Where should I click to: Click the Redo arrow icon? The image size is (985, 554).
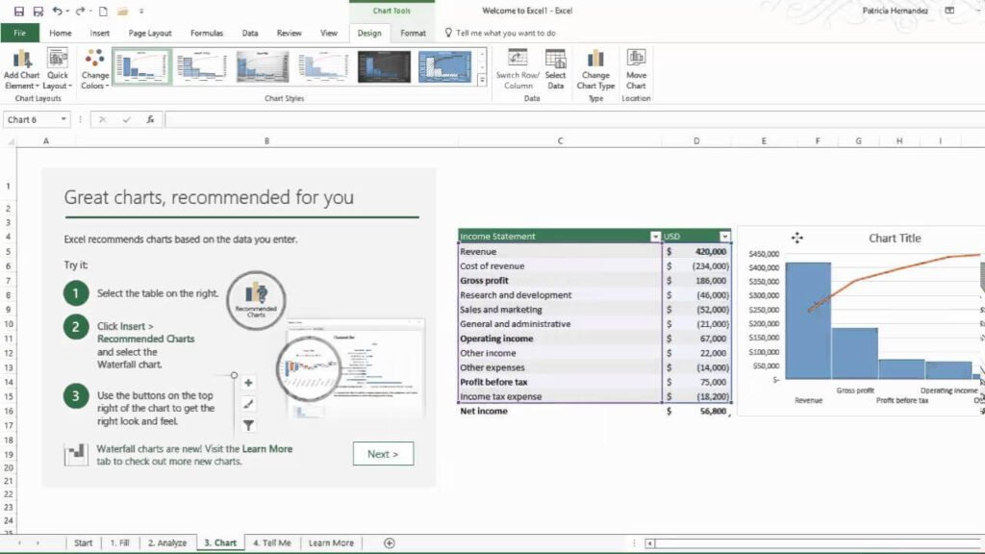coord(80,11)
